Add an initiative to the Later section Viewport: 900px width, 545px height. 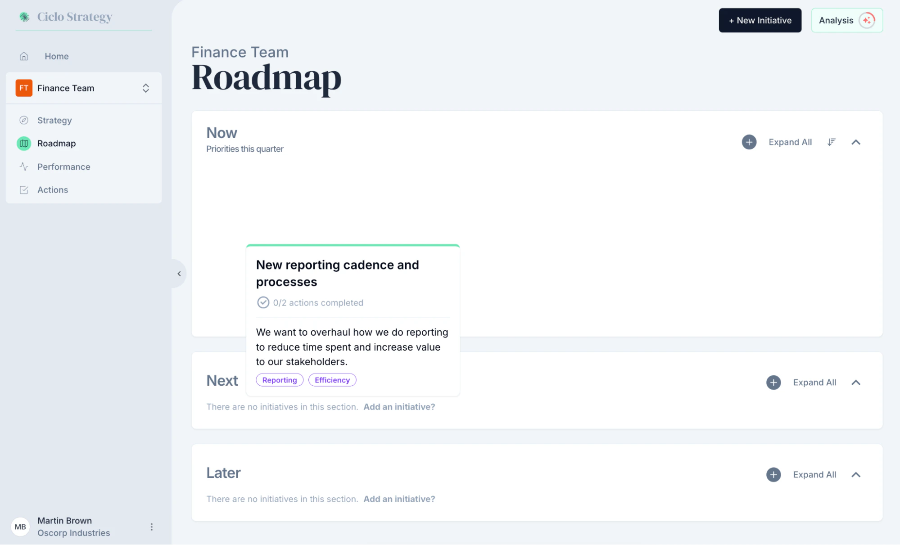(773, 475)
